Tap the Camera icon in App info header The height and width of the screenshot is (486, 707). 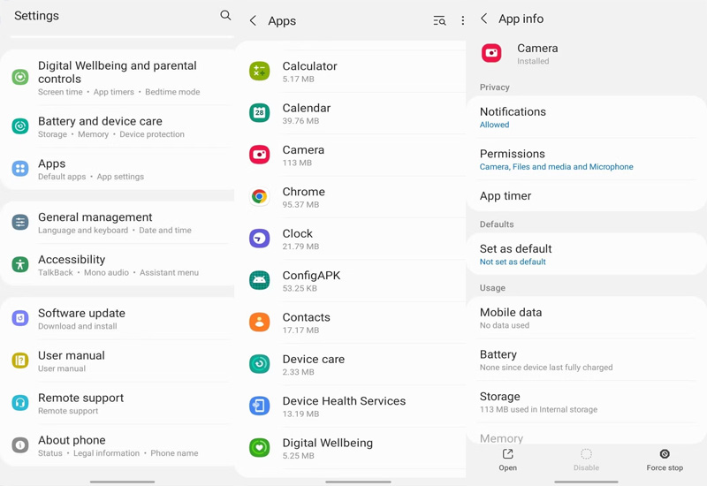coord(491,53)
